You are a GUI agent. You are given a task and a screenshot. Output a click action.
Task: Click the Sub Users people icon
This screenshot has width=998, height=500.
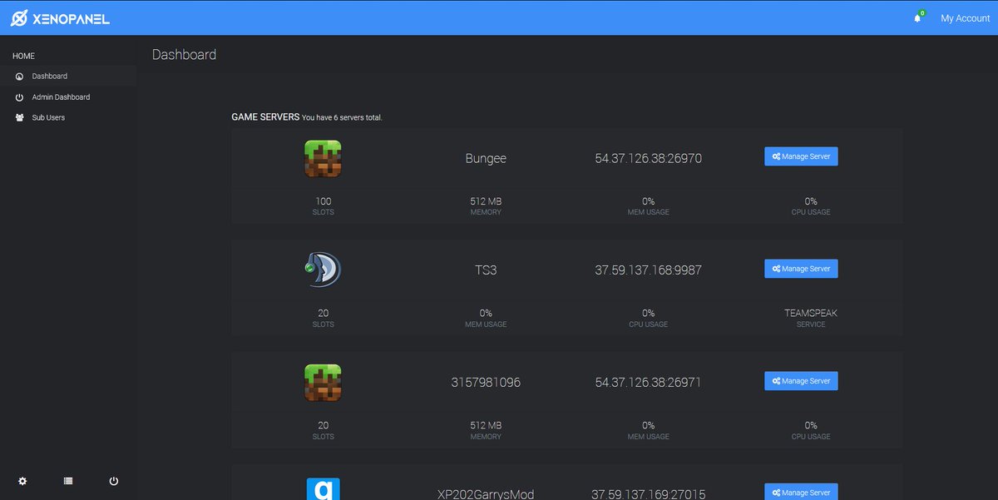[x=19, y=118]
